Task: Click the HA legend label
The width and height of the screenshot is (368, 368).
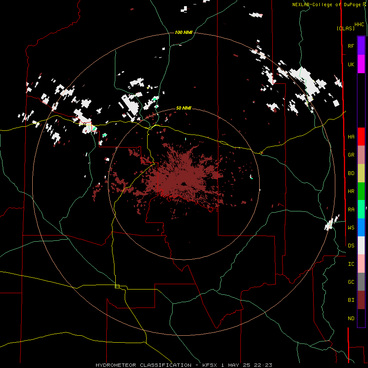Action: [351, 137]
